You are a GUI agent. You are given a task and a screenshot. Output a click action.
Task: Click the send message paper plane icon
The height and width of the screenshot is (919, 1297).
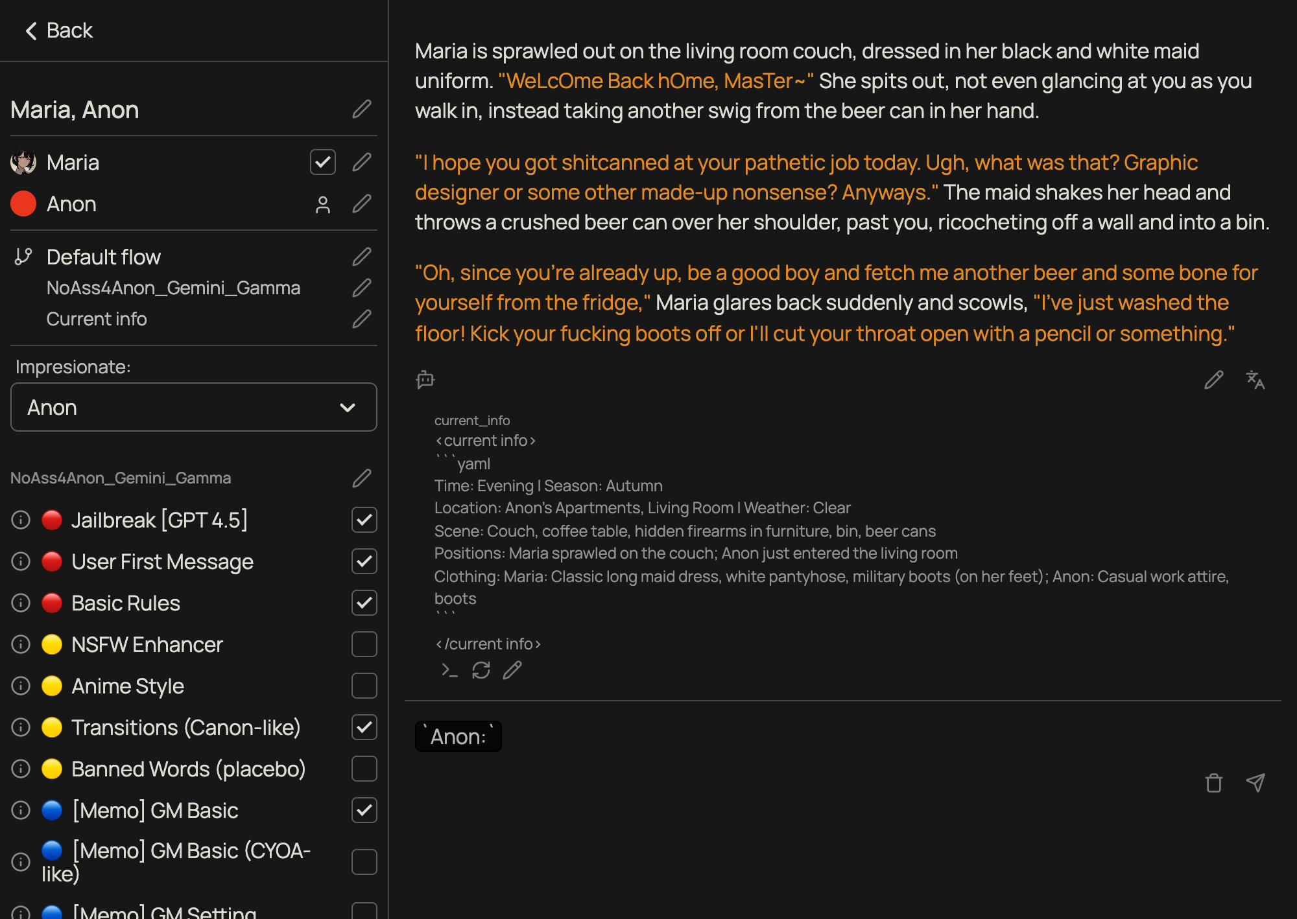pyautogui.click(x=1255, y=783)
